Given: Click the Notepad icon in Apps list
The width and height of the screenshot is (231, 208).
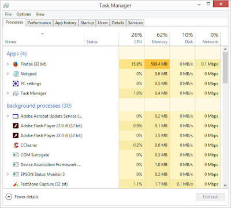Looking at the screenshot, I should [16, 74].
